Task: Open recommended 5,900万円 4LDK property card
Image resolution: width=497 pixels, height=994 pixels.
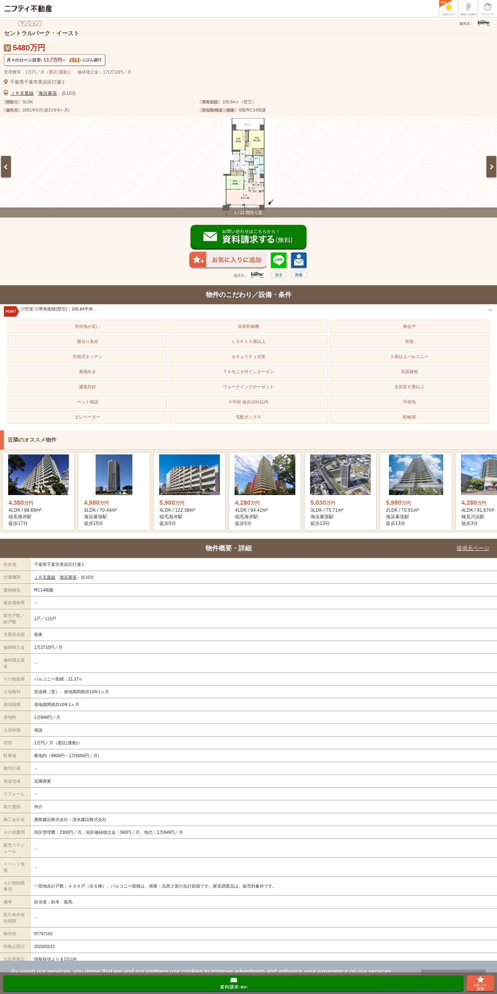Action: 189,491
